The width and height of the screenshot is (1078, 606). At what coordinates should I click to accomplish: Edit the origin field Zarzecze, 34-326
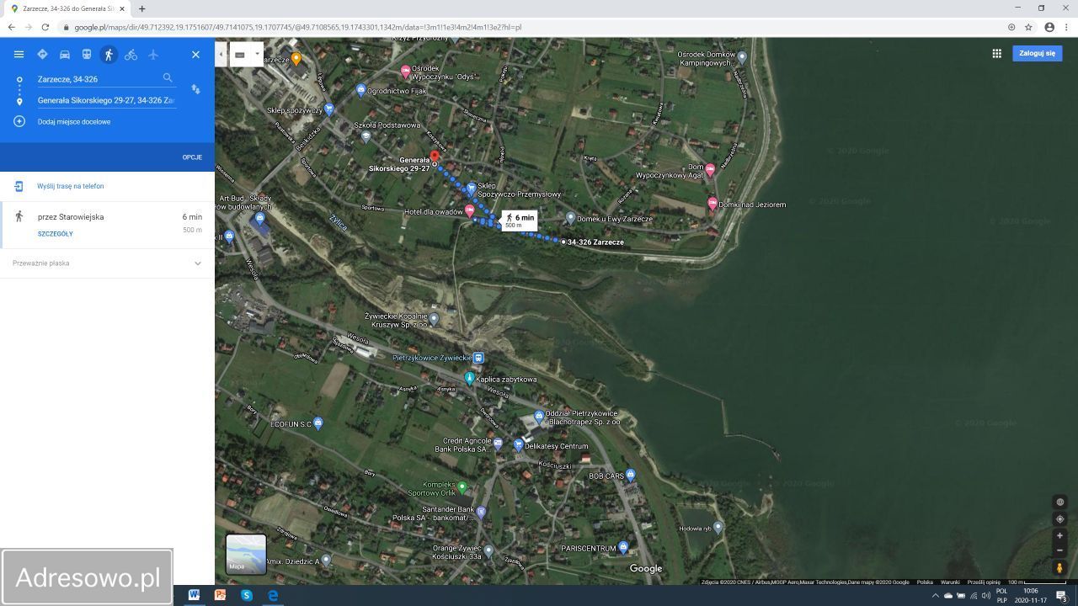[99, 79]
